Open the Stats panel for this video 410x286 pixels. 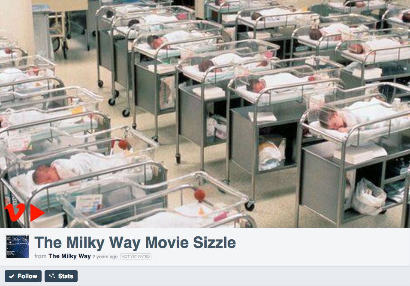click(x=61, y=276)
